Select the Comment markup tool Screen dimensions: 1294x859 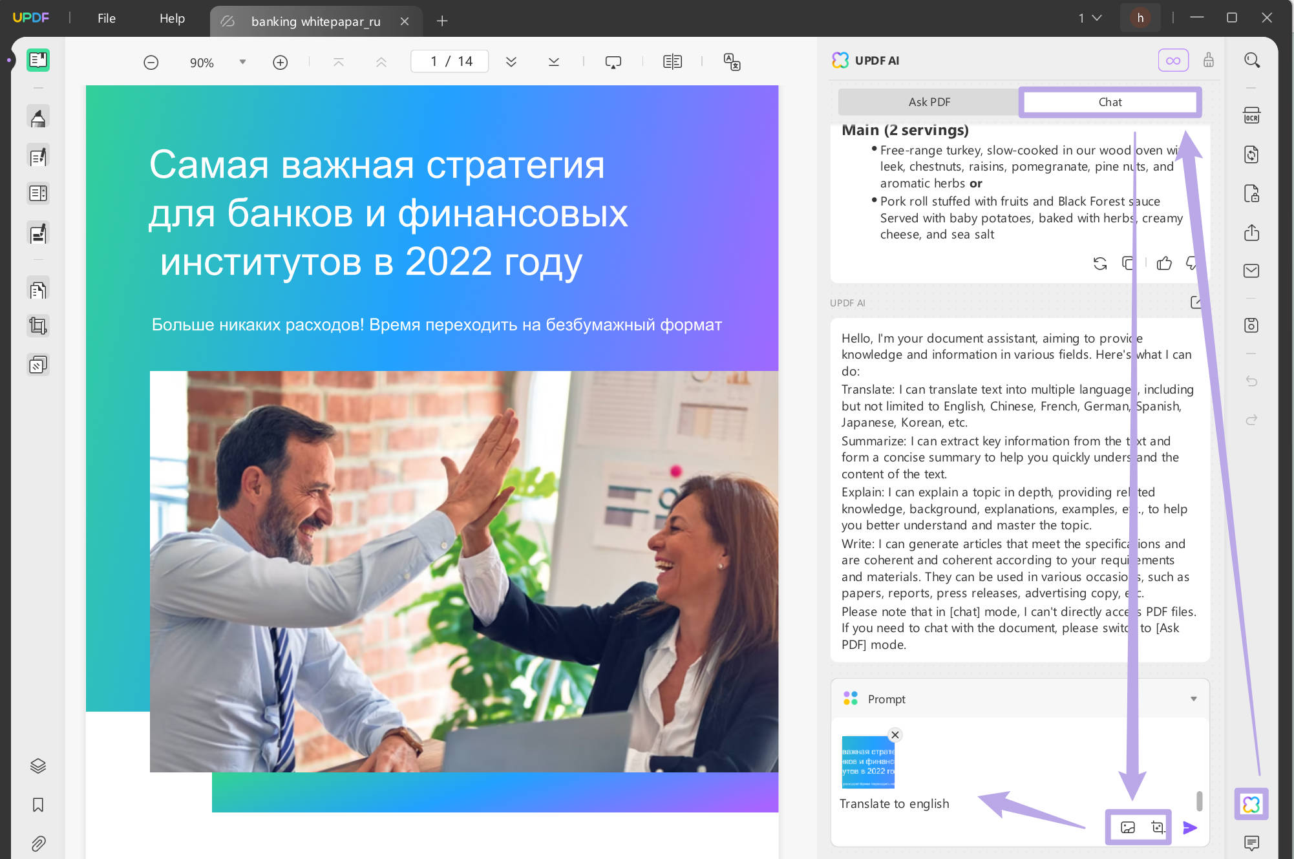[x=38, y=116]
